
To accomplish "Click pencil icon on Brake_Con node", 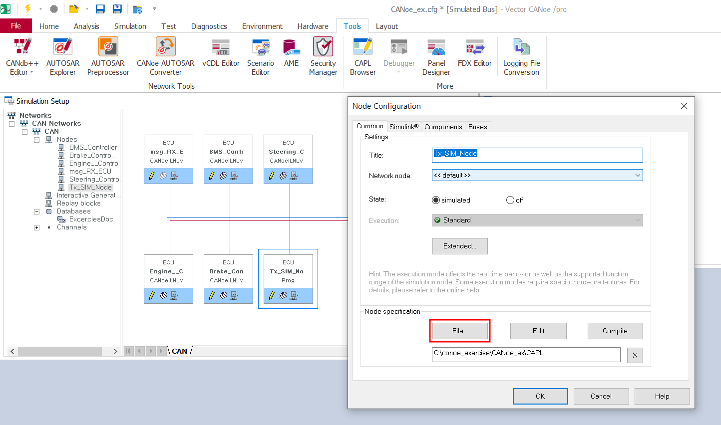I will pos(212,295).
